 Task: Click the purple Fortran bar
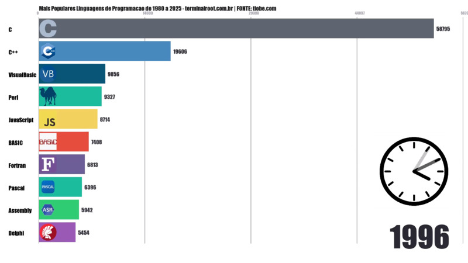coord(62,164)
